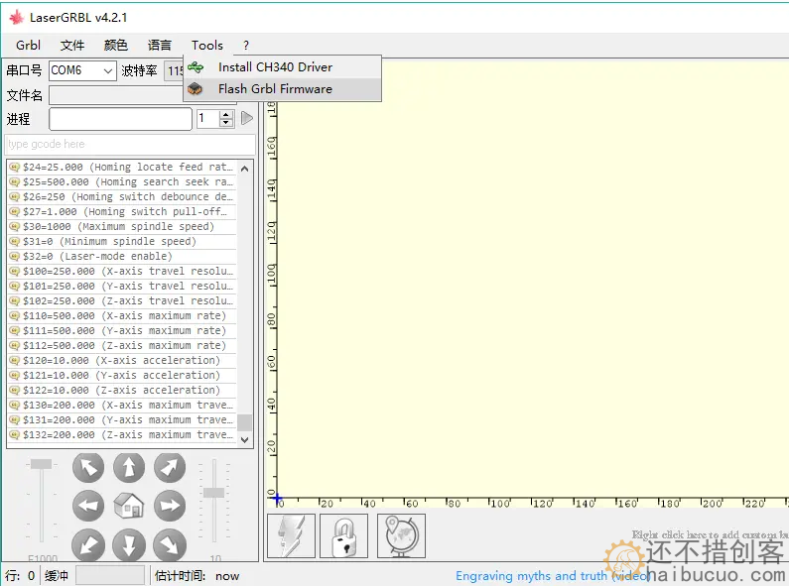Select the $110=500.000 X-axis maximum rate line

[122, 315]
